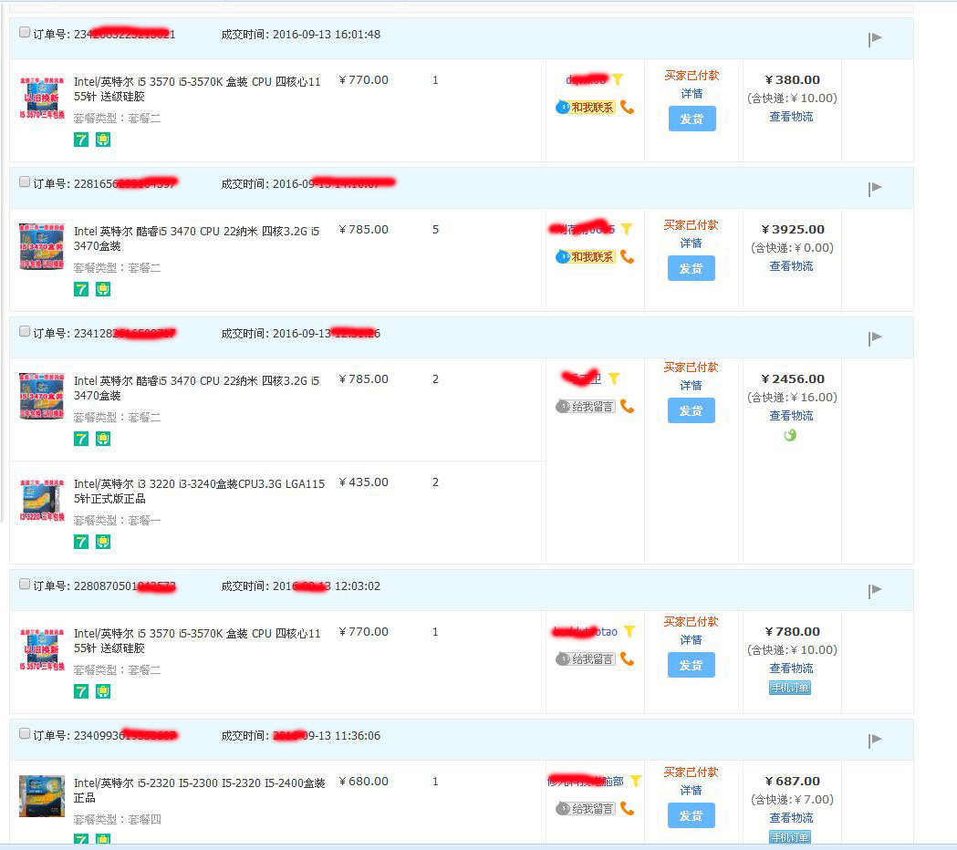Viewport: 957px width, 850px height.
Task: Flag the 11:36:06 order
Action: point(875,740)
